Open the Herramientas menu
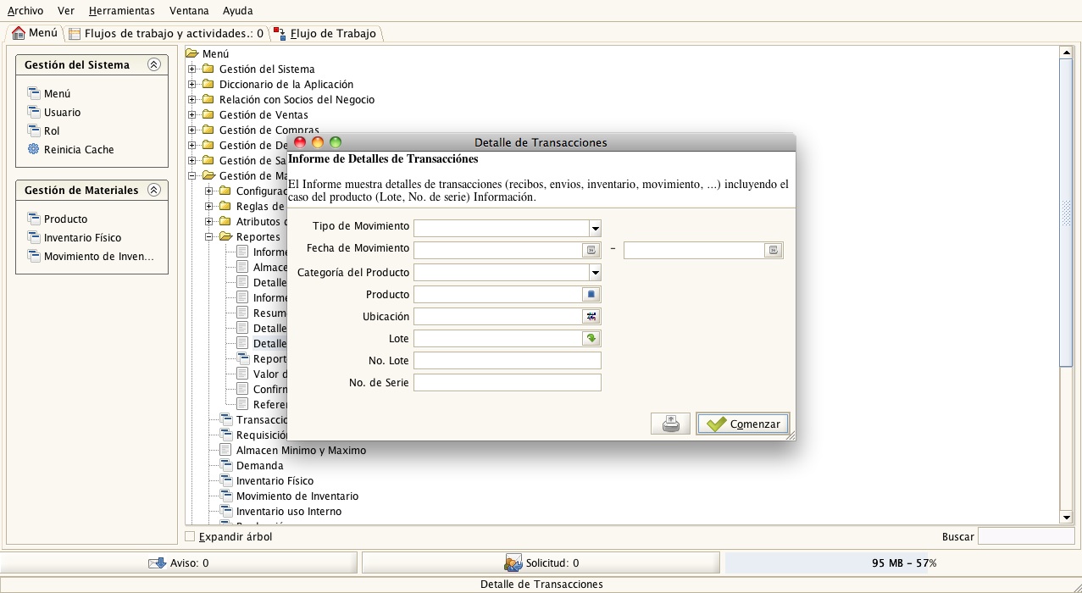This screenshot has width=1082, height=593. tap(122, 11)
